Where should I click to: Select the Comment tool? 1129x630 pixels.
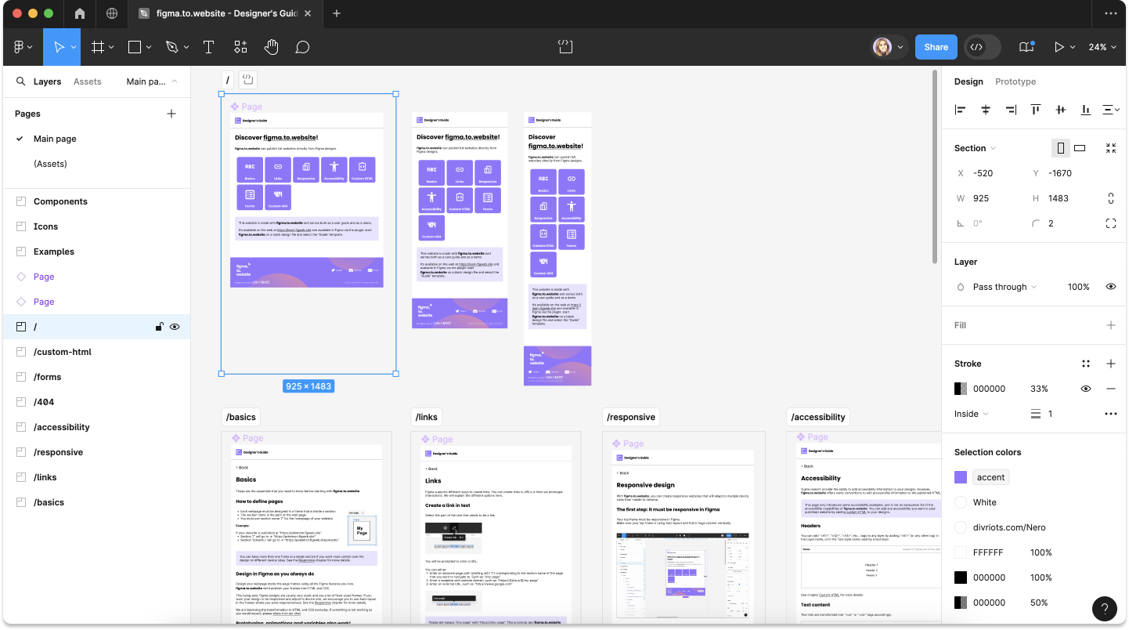(302, 47)
